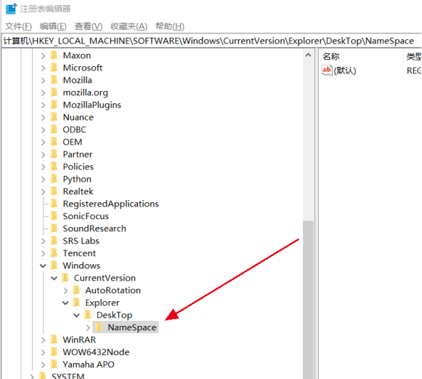Expand the Mozilla key
This screenshot has height=379, width=422.
click(x=43, y=80)
